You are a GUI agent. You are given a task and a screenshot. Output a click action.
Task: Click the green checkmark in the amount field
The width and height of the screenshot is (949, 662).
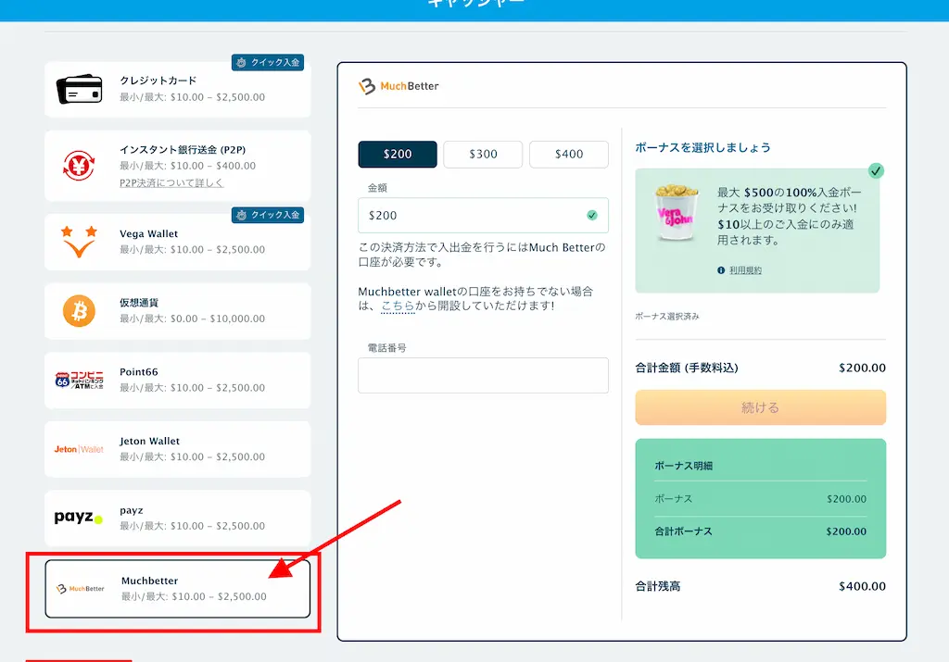592,215
